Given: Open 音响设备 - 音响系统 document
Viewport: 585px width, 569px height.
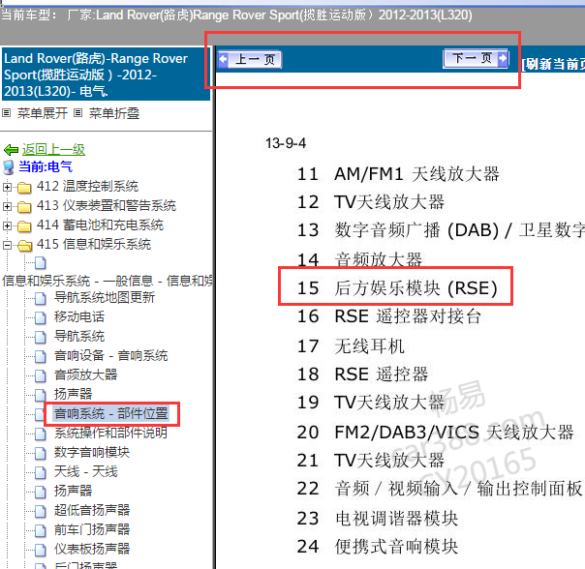Looking at the screenshot, I should (x=110, y=355).
